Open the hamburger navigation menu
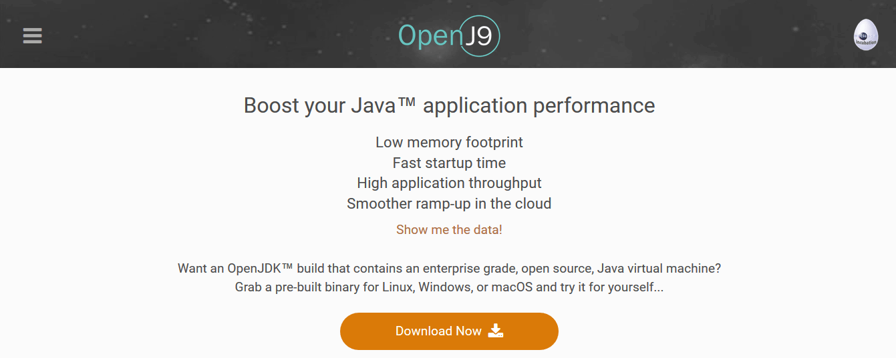Viewport: 896px width, 358px height. click(32, 36)
